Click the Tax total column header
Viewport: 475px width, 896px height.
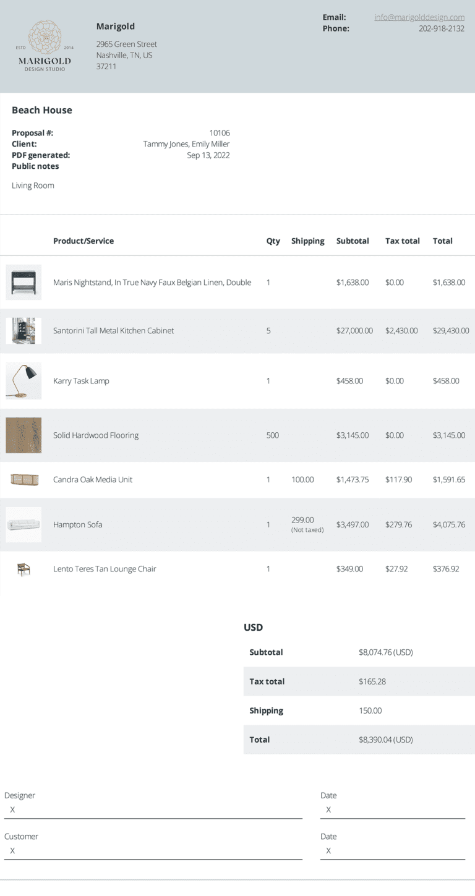pyautogui.click(x=402, y=241)
